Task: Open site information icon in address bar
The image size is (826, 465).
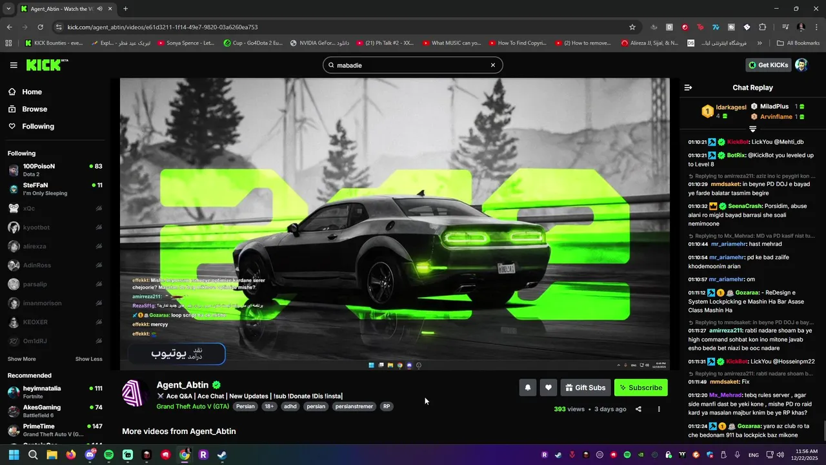Action: (59, 27)
